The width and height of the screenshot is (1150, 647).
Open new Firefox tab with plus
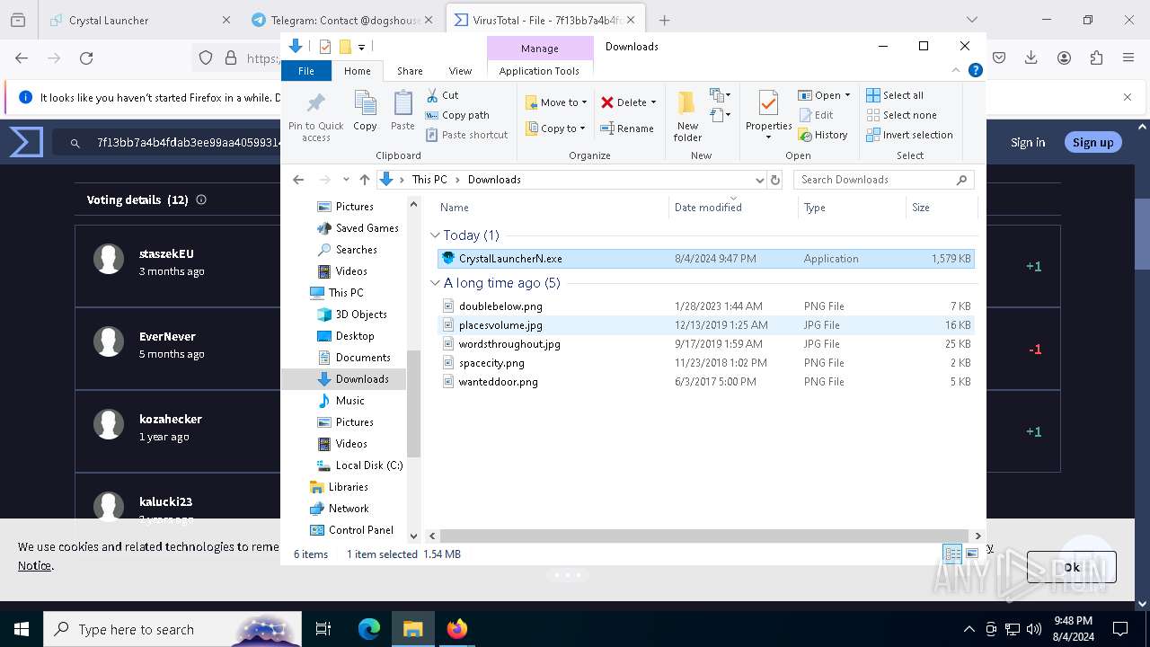point(664,20)
